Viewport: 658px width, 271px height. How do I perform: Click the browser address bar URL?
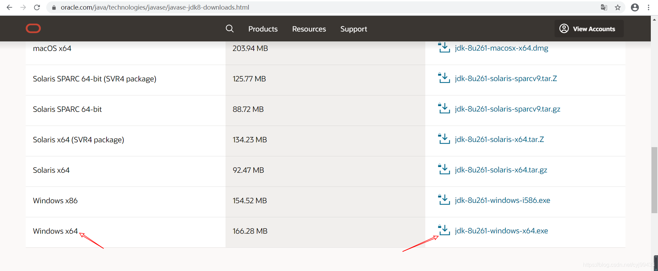pos(155,7)
